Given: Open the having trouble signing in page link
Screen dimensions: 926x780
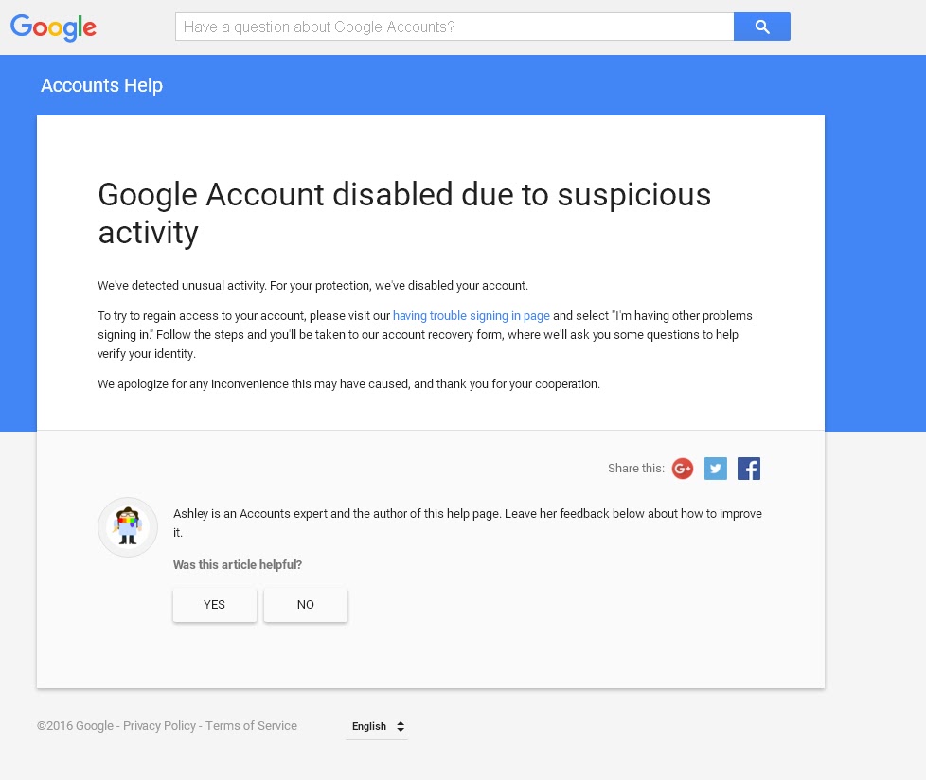Looking at the screenshot, I should click(472, 316).
